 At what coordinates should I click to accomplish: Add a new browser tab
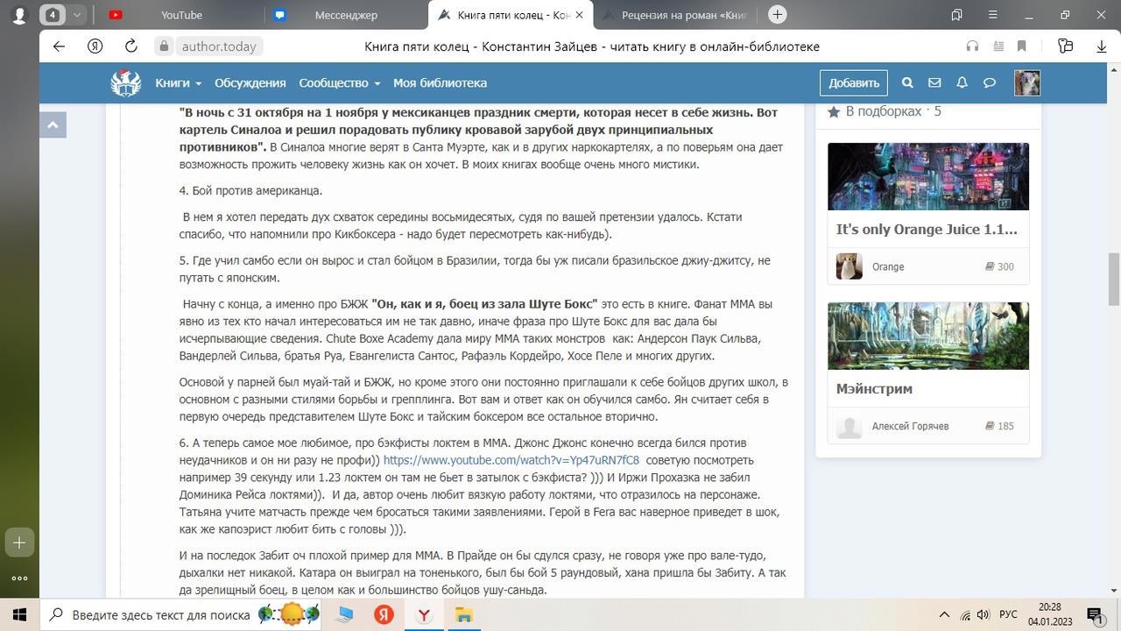[x=777, y=15]
